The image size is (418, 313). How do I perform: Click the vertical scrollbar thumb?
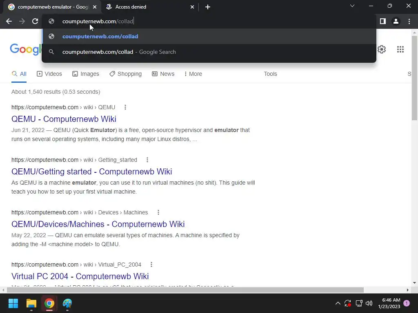click(414, 78)
